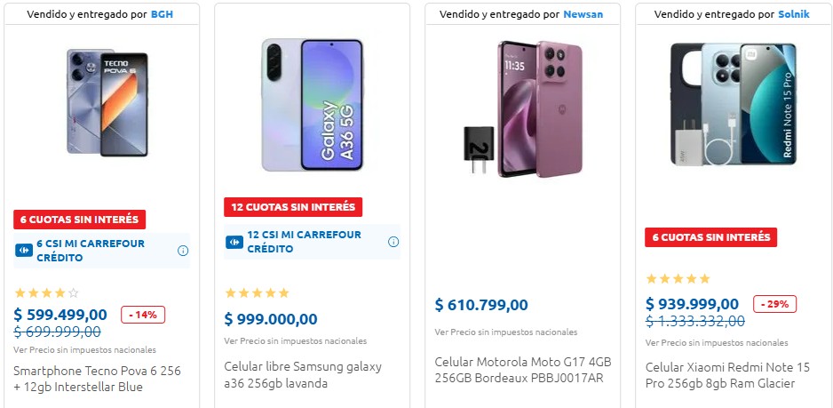Click 12 Cuotas Sin Interés red badge
The height and width of the screenshot is (408, 833).
click(x=293, y=207)
